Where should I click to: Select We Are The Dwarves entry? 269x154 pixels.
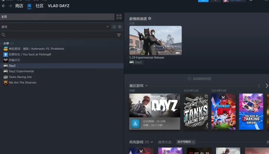click(x=23, y=83)
